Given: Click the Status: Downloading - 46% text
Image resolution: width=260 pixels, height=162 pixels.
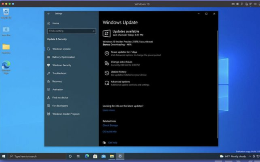Looking at the screenshot, I should (x=117, y=45).
